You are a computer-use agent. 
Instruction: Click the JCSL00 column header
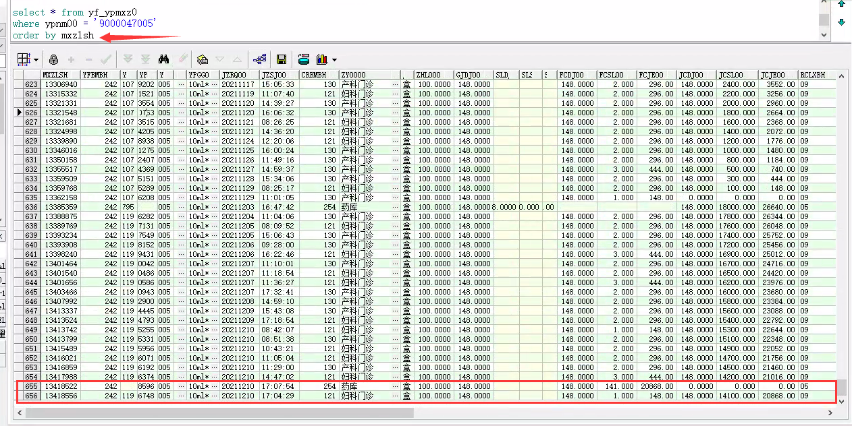click(737, 75)
